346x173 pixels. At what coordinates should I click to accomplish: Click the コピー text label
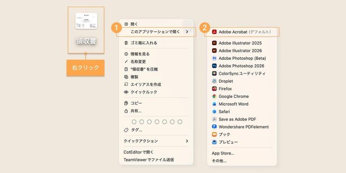[x=137, y=103]
